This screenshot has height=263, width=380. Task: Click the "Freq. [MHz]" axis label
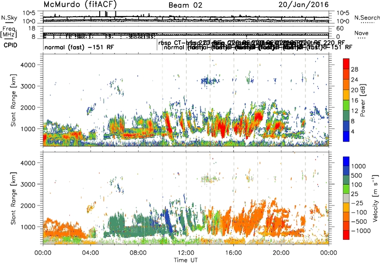[x=9, y=32]
